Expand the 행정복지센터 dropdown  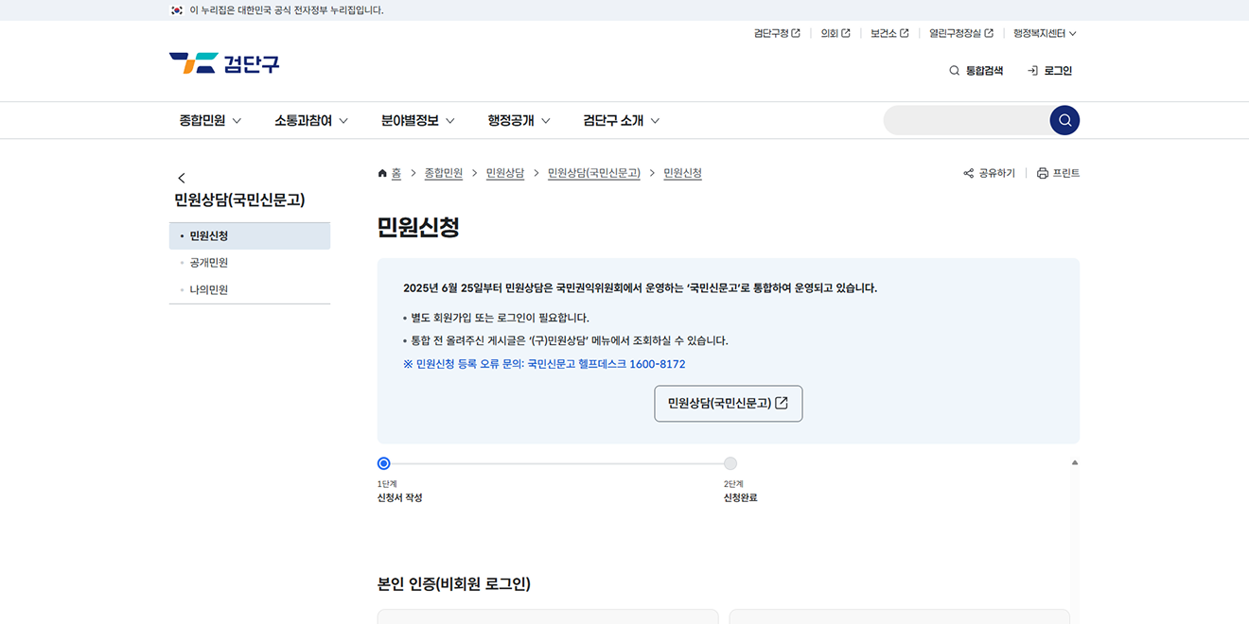[x=1045, y=33]
